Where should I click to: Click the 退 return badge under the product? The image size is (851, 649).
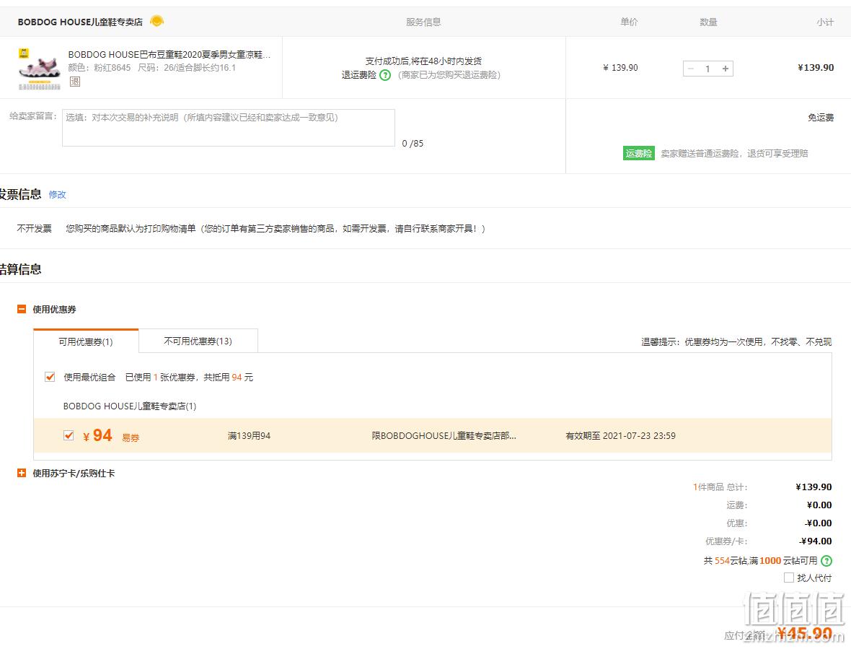pos(75,82)
